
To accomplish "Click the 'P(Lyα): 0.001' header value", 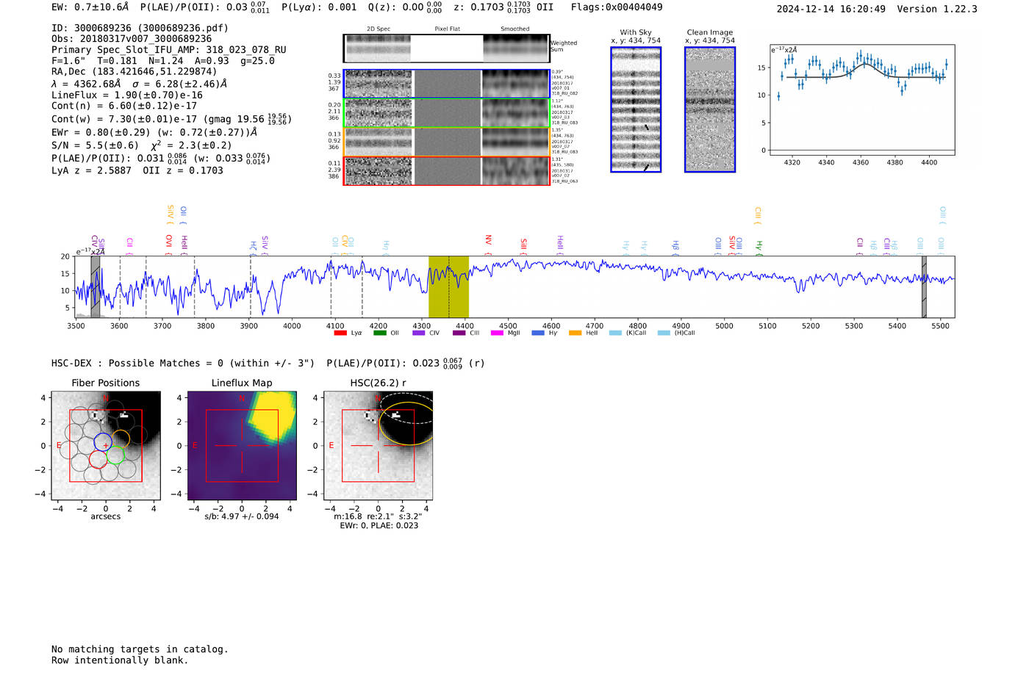I will click(319, 7).
